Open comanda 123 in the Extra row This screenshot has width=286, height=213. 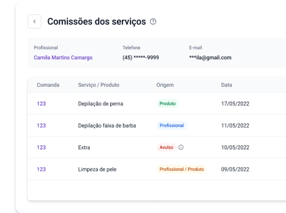[x=41, y=147]
